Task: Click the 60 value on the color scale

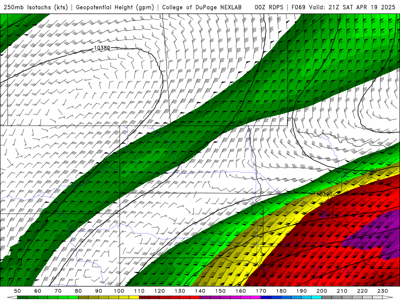Action: pos(37,291)
